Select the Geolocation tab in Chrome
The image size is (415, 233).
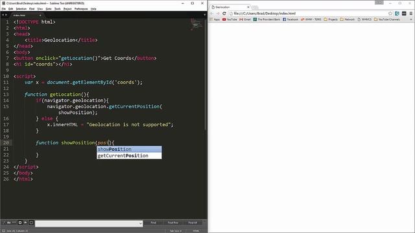point(230,7)
